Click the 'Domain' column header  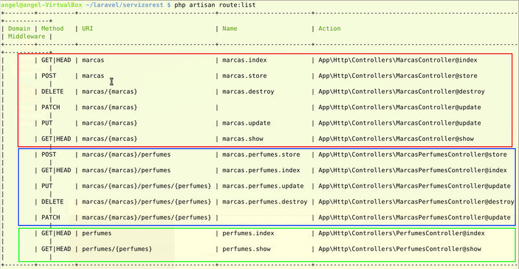tap(19, 29)
